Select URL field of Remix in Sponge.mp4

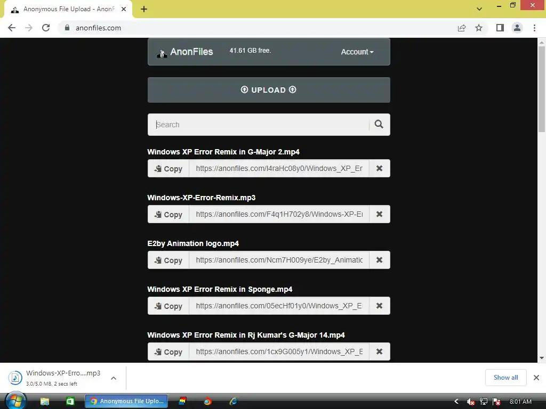tap(279, 306)
